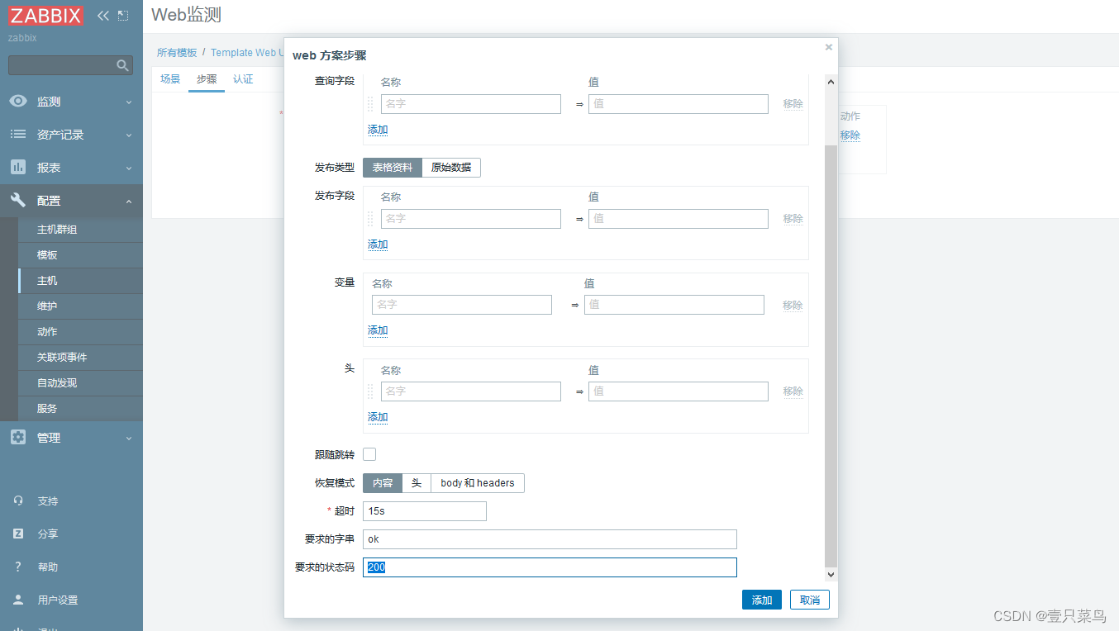The height and width of the screenshot is (631, 1119).
Task: Select 表格资料 post type
Action: 393,168
